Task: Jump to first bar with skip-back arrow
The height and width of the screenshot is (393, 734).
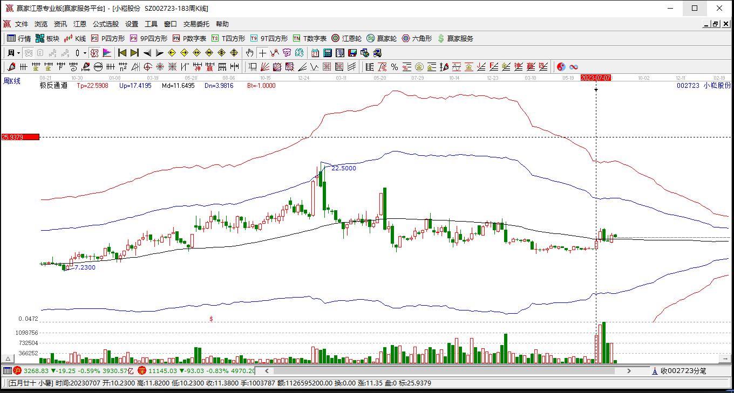Action: (x=123, y=53)
